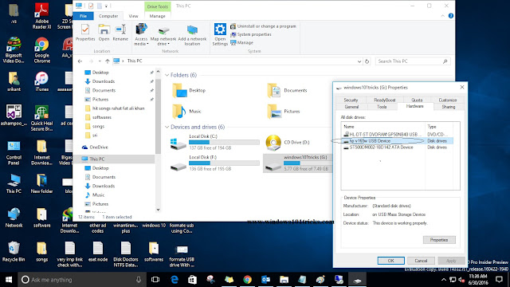Open the Action Center notification icon

(499, 280)
